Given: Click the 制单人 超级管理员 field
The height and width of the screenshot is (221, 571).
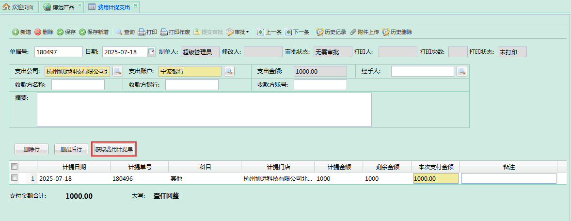Looking at the screenshot, I should coord(200,52).
